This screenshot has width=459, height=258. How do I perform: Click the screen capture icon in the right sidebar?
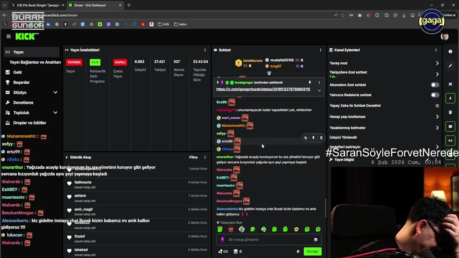450,84
